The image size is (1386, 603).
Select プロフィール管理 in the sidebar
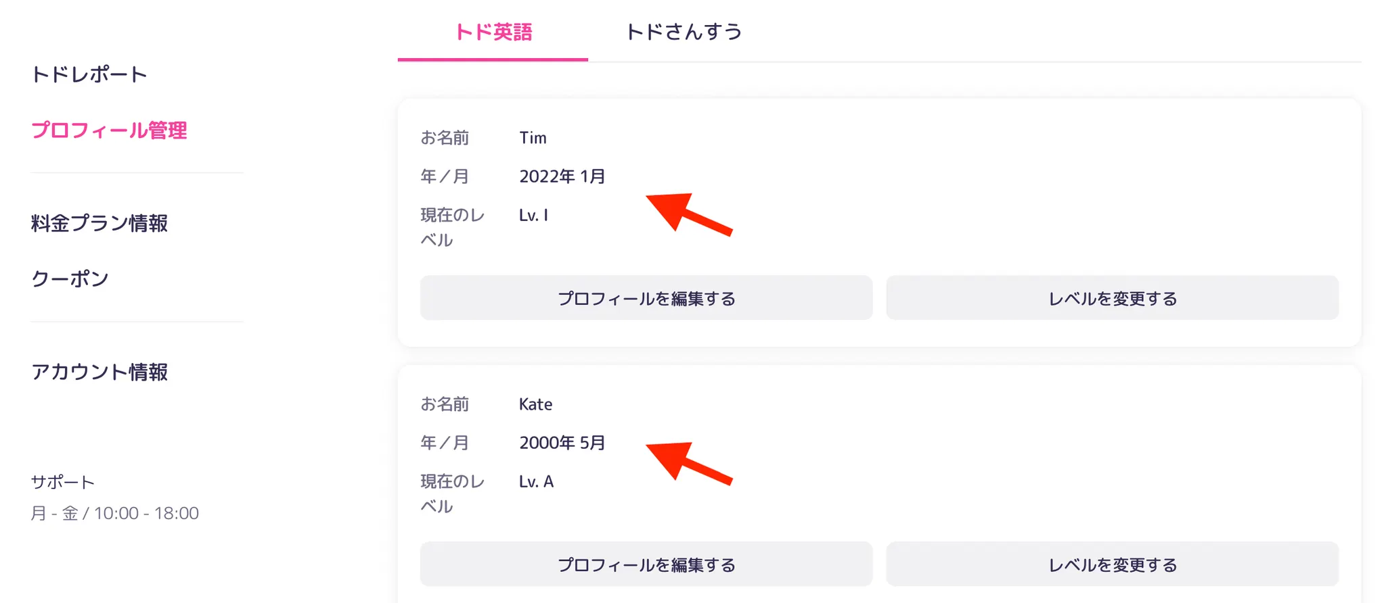[109, 130]
